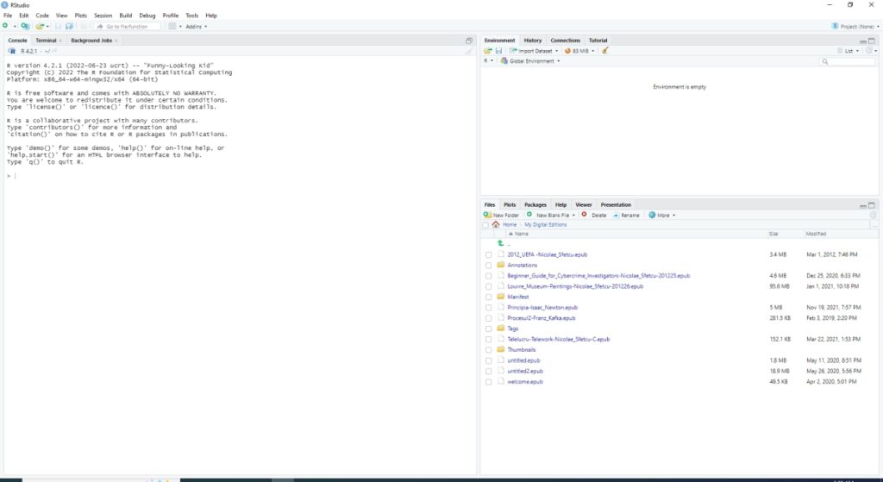Click the New Folder button
Image resolution: width=883 pixels, height=482 pixels.
501,215
